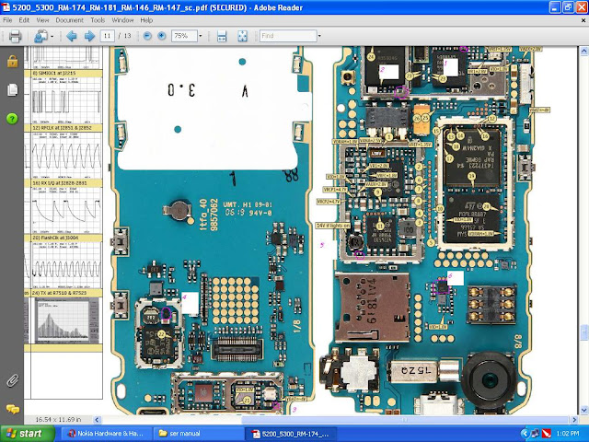Click the vertical scrollbar up arrow
The height and width of the screenshot is (442, 589).
(x=584, y=52)
